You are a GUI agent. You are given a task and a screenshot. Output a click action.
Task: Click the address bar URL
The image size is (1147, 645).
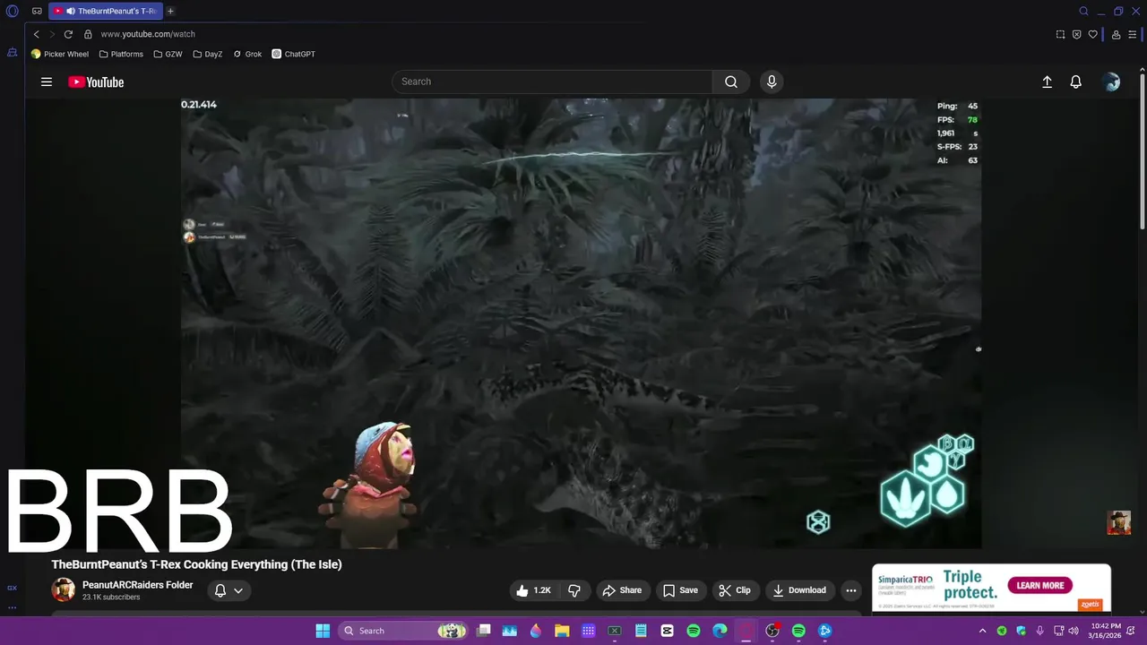click(148, 34)
